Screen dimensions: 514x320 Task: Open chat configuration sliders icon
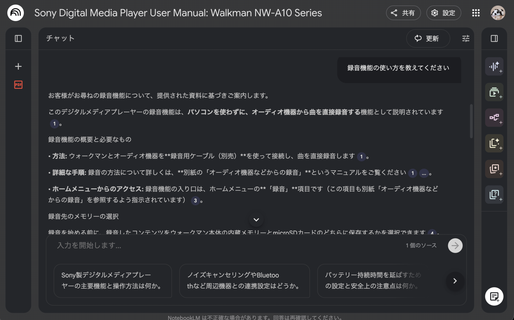(x=466, y=38)
